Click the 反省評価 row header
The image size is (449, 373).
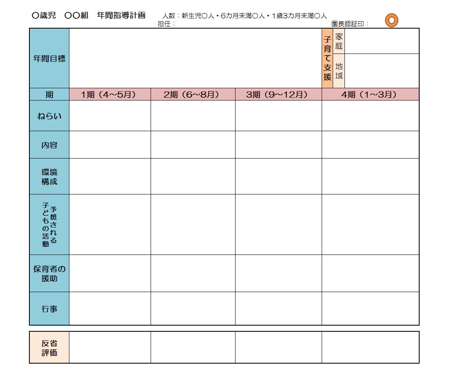coord(49,348)
